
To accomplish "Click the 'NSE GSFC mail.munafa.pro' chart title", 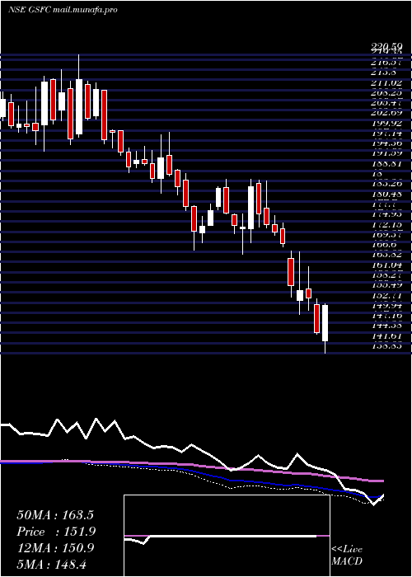I will point(63,10).
